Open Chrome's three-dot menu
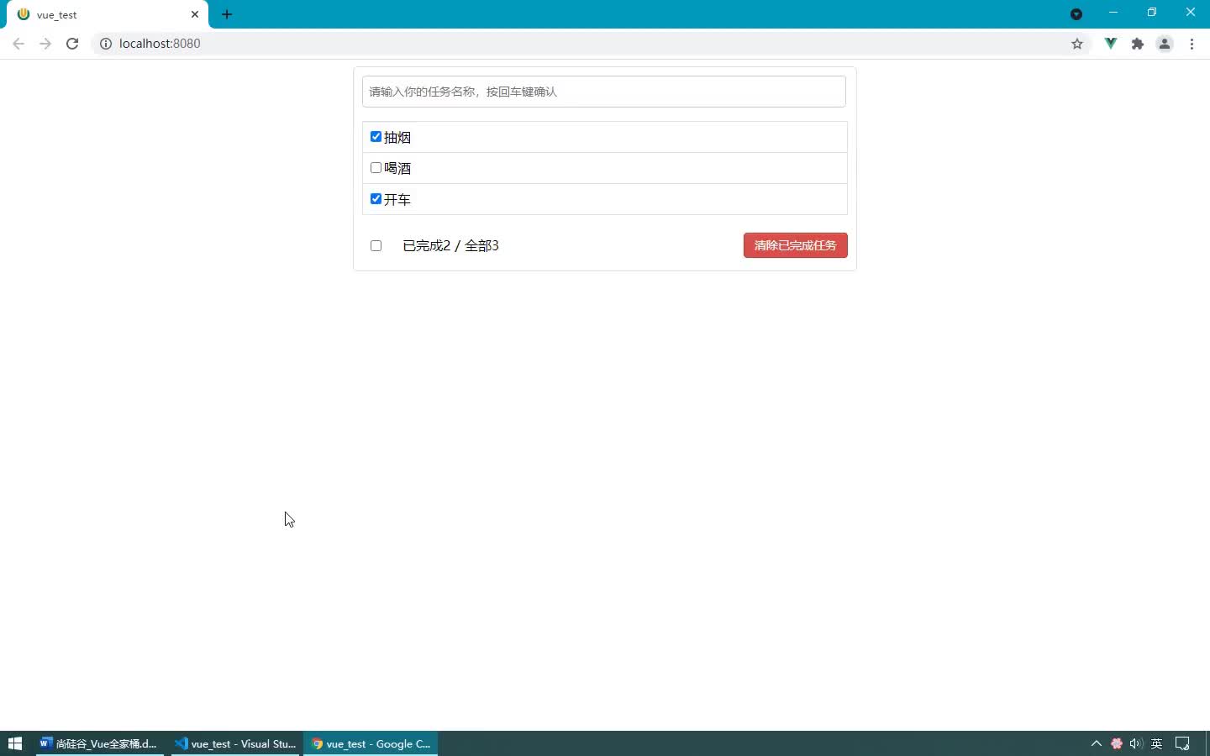Viewport: 1210px width, 756px height. [1192, 44]
